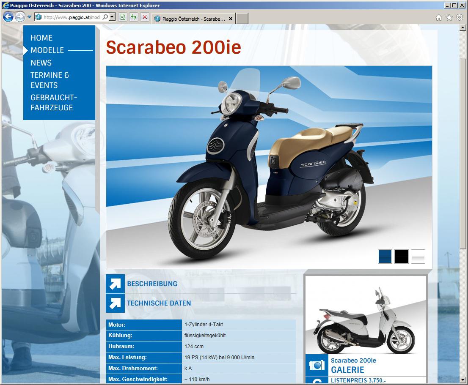Open Favorites with the star icon
Screen dimensions: 468x385
pyautogui.click(x=449, y=18)
